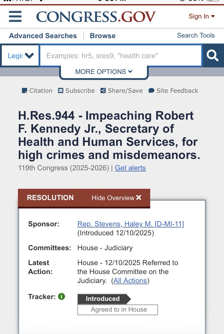Viewport: 224px width, 334px height.
Task: Open the Browse menu item
Action: 102,36
